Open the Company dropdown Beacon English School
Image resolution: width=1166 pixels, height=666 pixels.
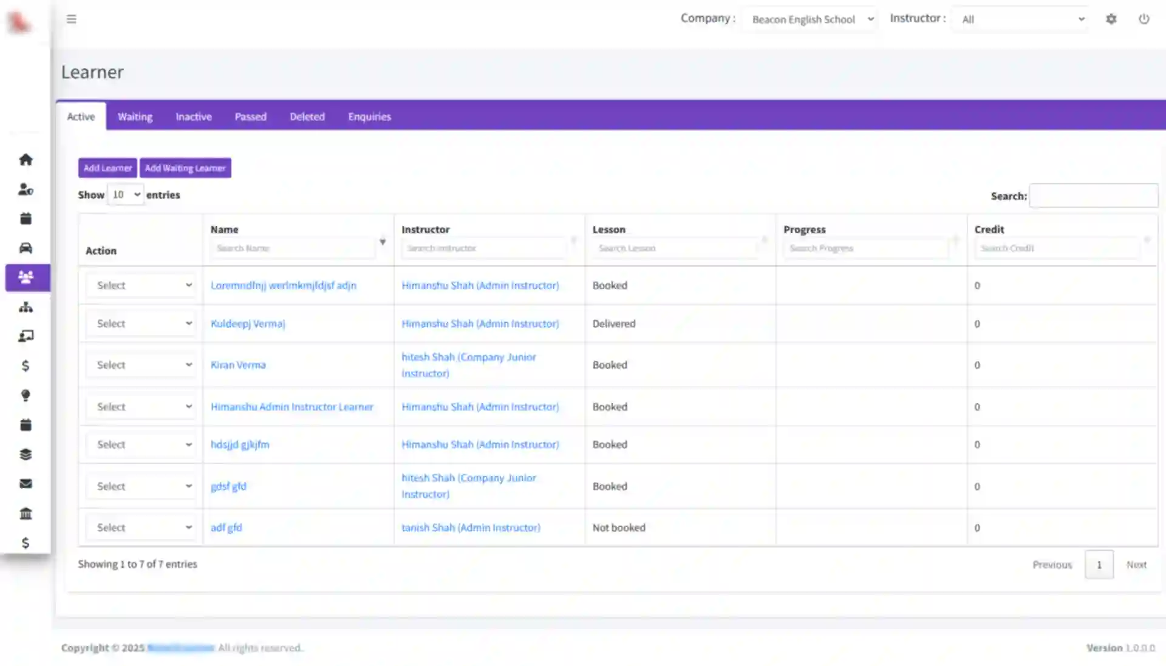tap(810, 19)
